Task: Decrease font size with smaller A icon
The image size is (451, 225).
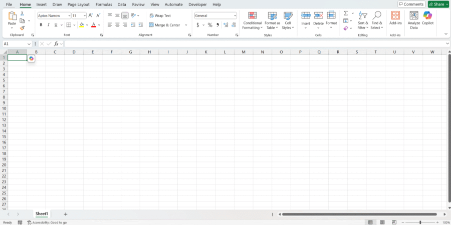Action: tap(98, 15)
